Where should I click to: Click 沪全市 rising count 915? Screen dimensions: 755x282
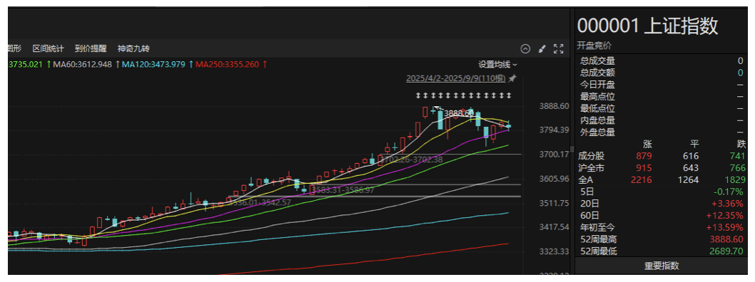pos(643,168)
